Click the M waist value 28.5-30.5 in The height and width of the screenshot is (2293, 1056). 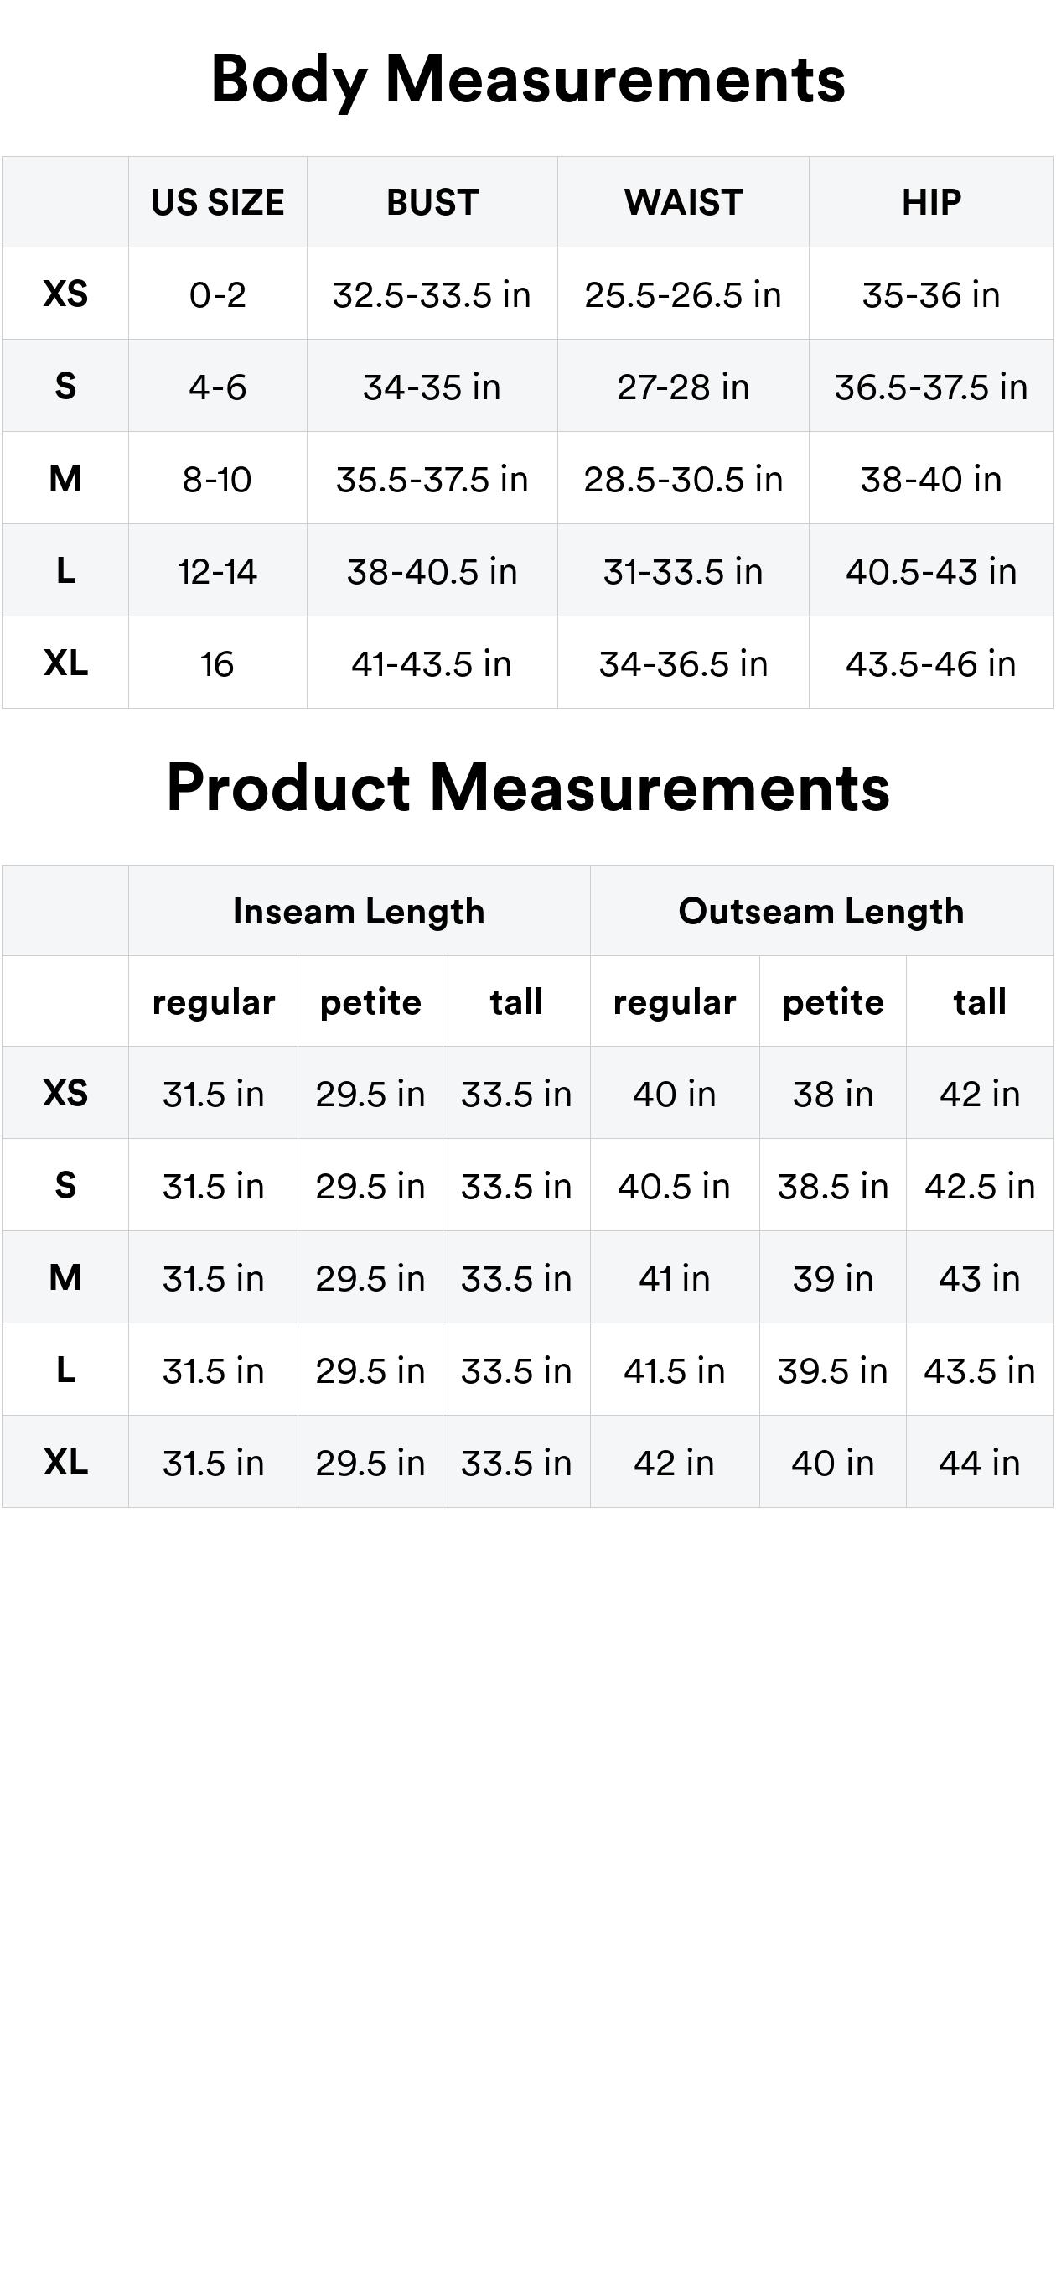point(683,480)
